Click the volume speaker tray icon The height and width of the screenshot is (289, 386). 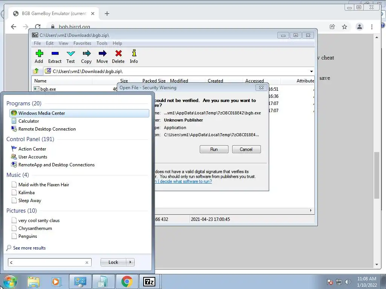pos(348,281)
